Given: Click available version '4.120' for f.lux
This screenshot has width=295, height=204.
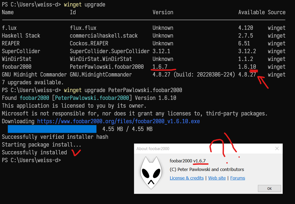Looking at the screenshot, I should click(x=246, y=28).
